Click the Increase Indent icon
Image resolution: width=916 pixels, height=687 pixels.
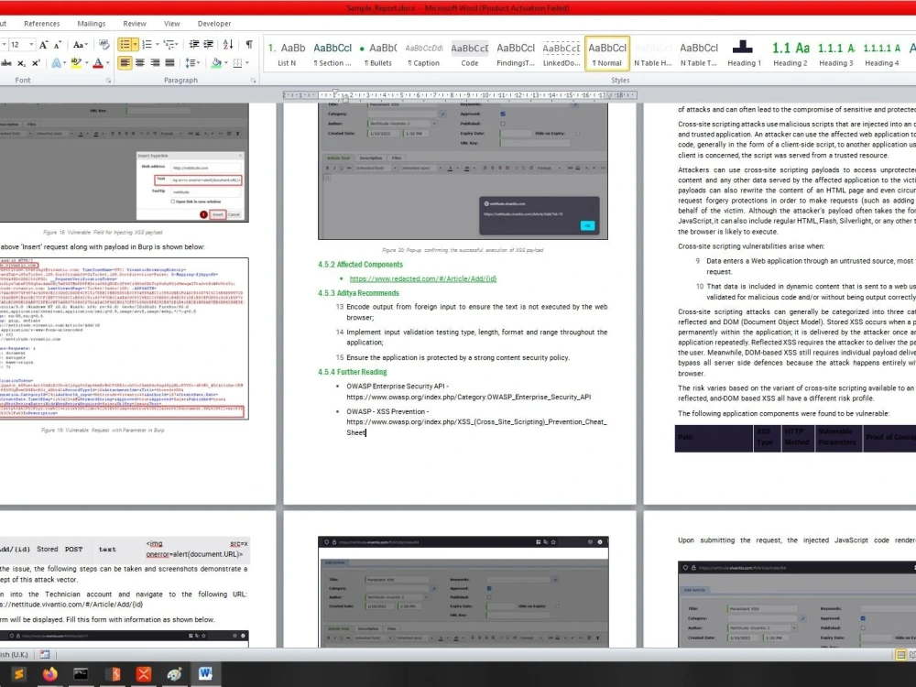[x=209, y=44]
